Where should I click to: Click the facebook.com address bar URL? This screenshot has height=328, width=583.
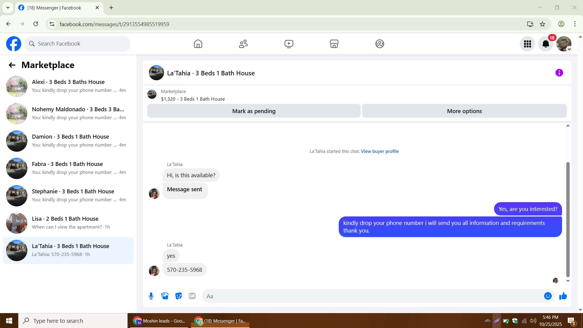point(114,24)
